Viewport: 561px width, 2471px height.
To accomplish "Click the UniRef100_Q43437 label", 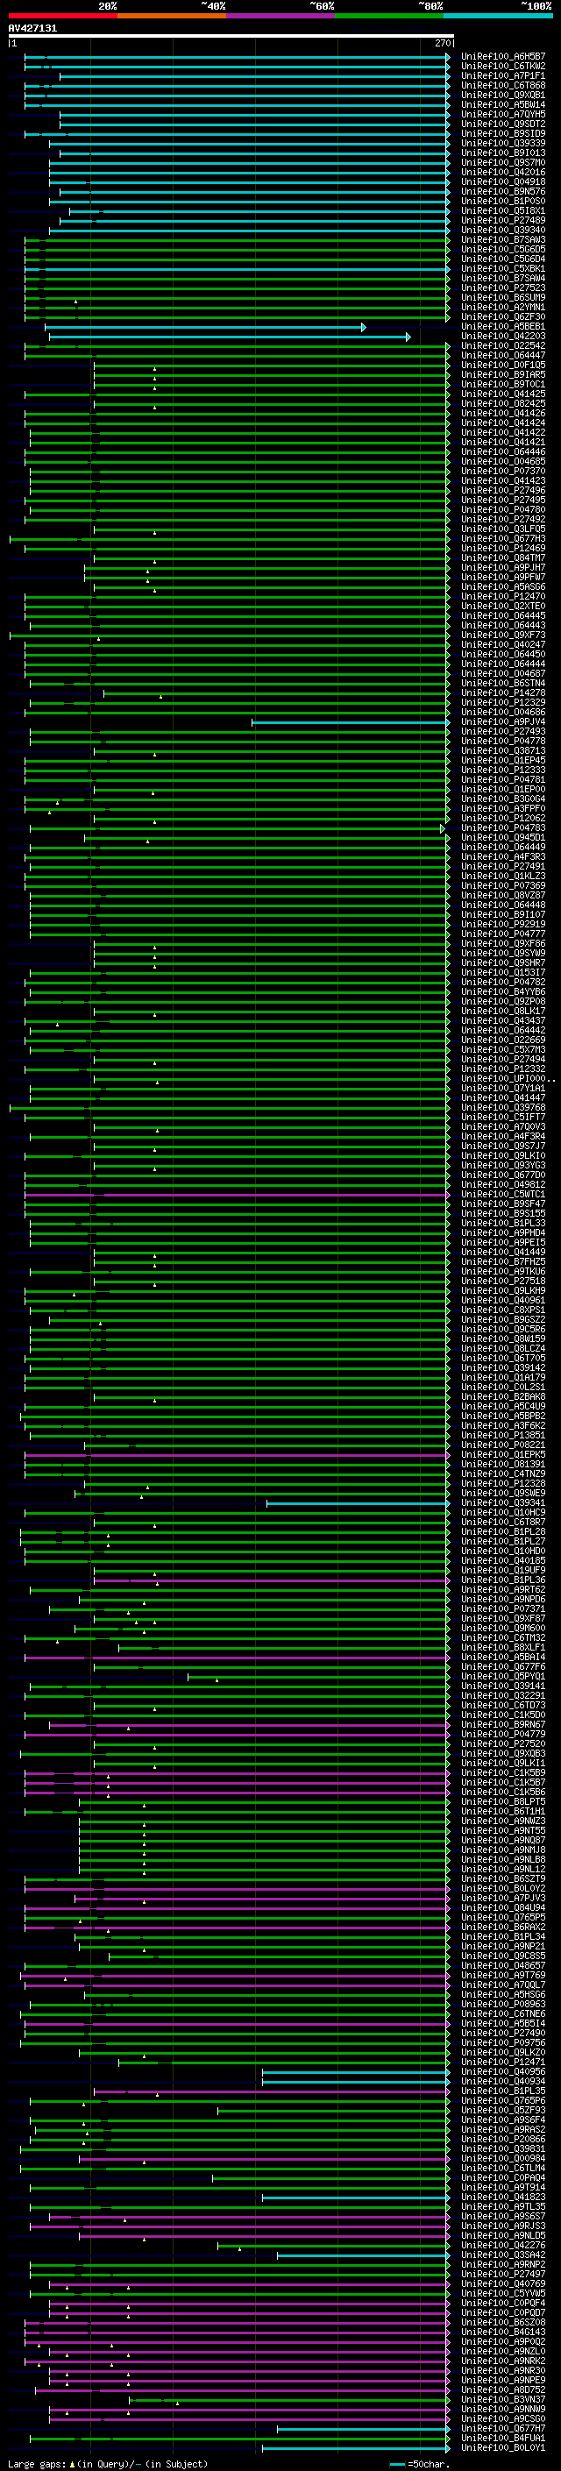I will coord(503,1020).
